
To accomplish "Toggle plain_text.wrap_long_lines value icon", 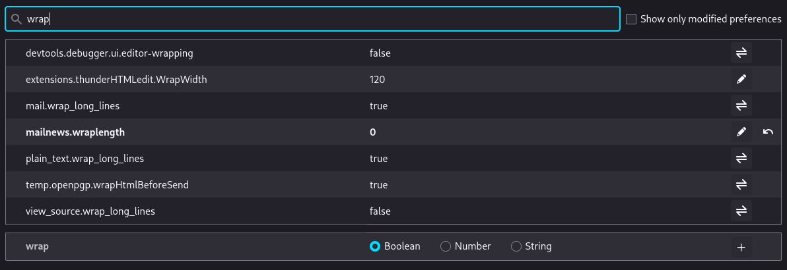I will 741,158.
